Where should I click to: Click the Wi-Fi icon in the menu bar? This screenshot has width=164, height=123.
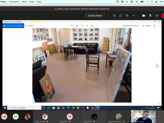148,2
